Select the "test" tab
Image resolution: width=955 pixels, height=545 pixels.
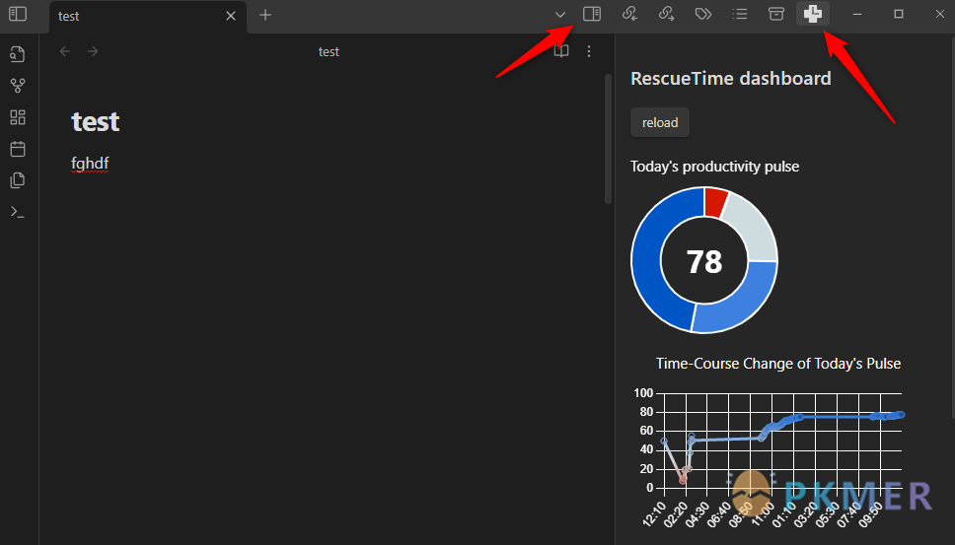click(128, 16)
